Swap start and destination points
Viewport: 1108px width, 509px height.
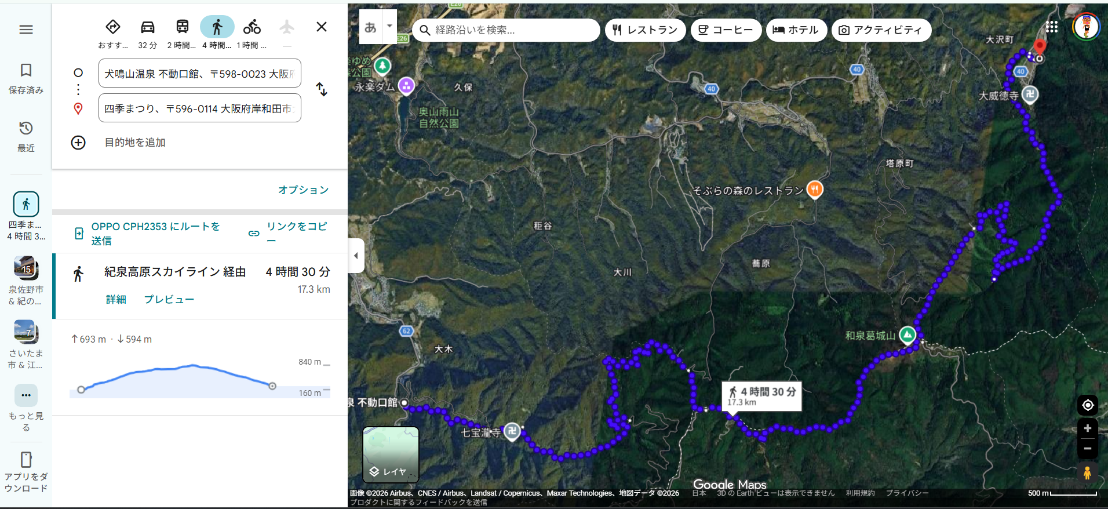322,89
